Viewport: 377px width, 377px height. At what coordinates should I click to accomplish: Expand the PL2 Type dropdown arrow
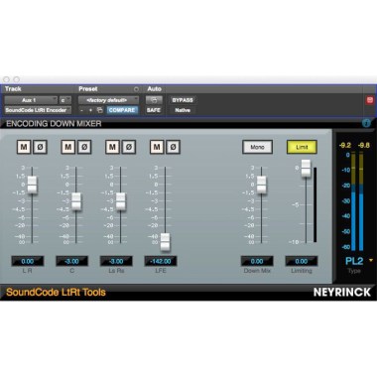coord(371,261)
